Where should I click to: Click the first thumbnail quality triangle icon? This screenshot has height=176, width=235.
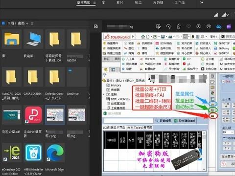[x=216, y=15]
